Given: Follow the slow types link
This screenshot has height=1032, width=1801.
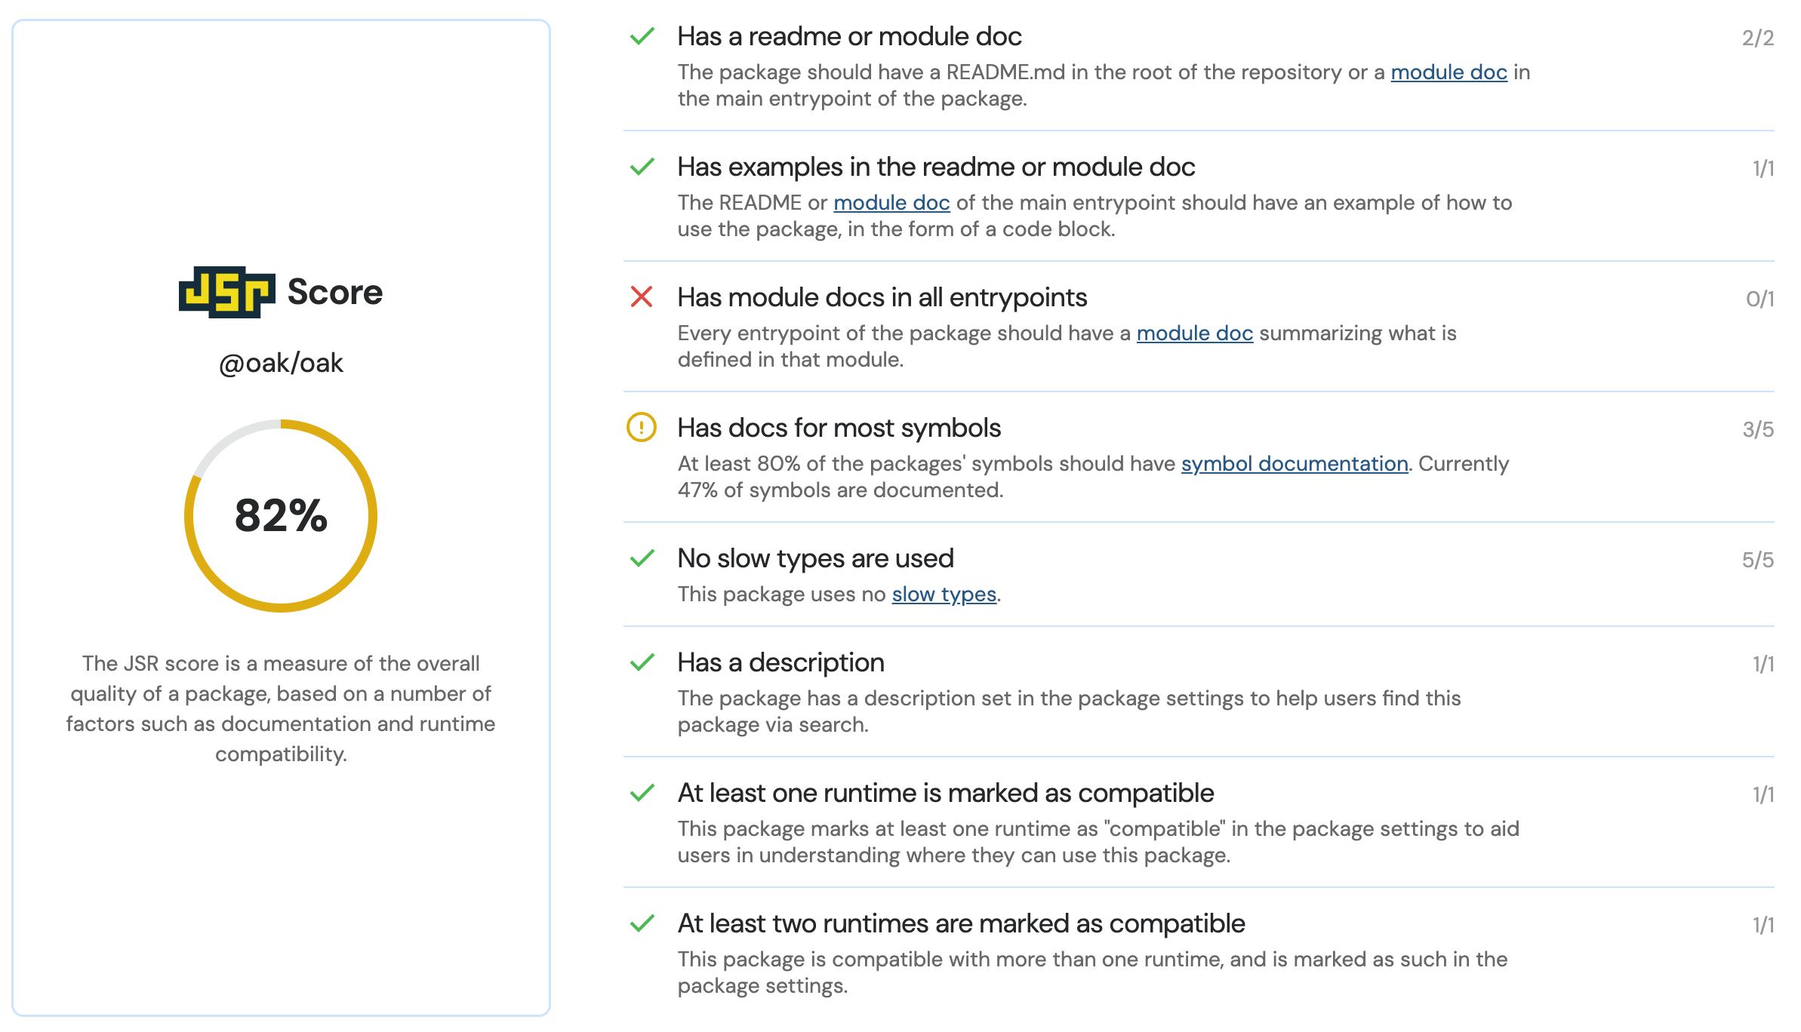Looking at the screenshot, I should [944, 594].
